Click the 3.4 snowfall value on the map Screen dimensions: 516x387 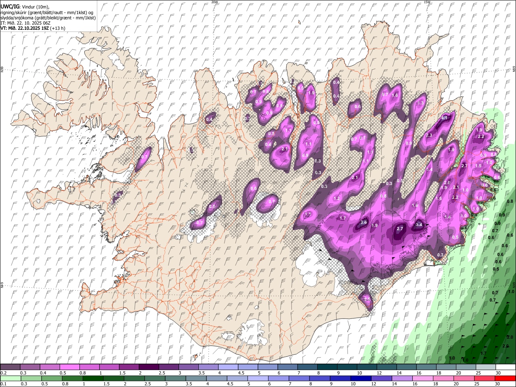419,225
